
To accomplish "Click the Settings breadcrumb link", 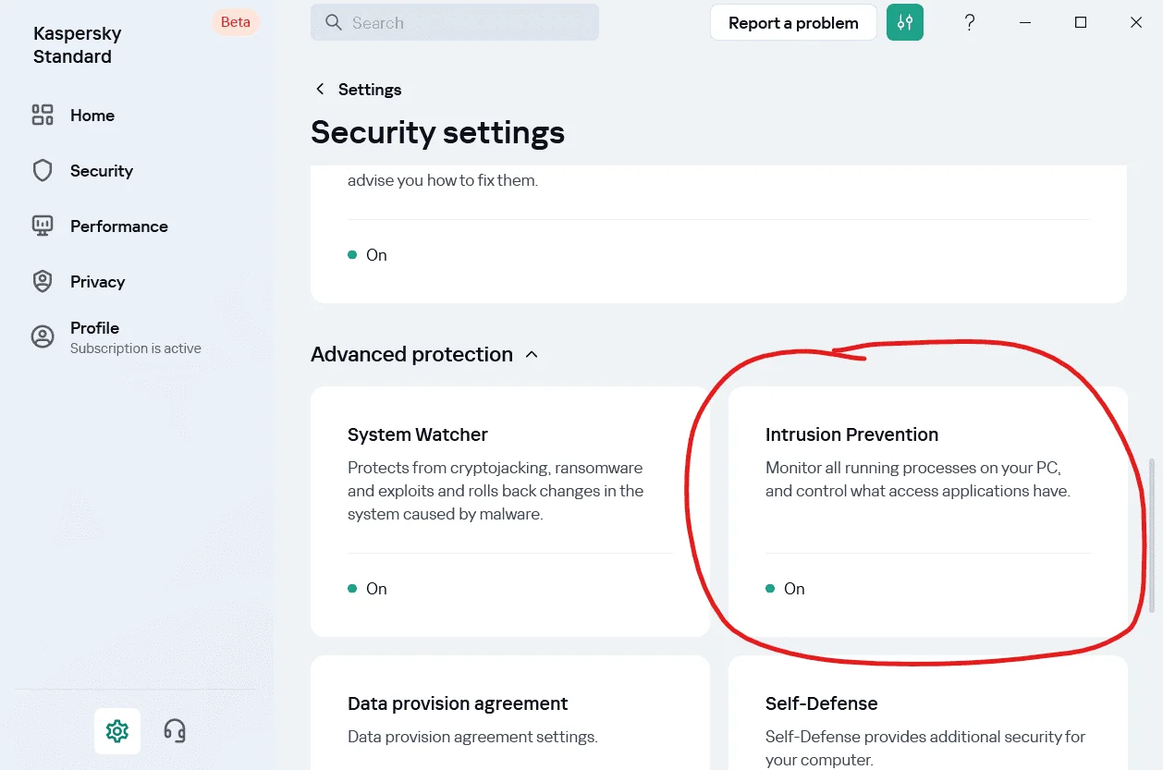I will pos(370,89).
